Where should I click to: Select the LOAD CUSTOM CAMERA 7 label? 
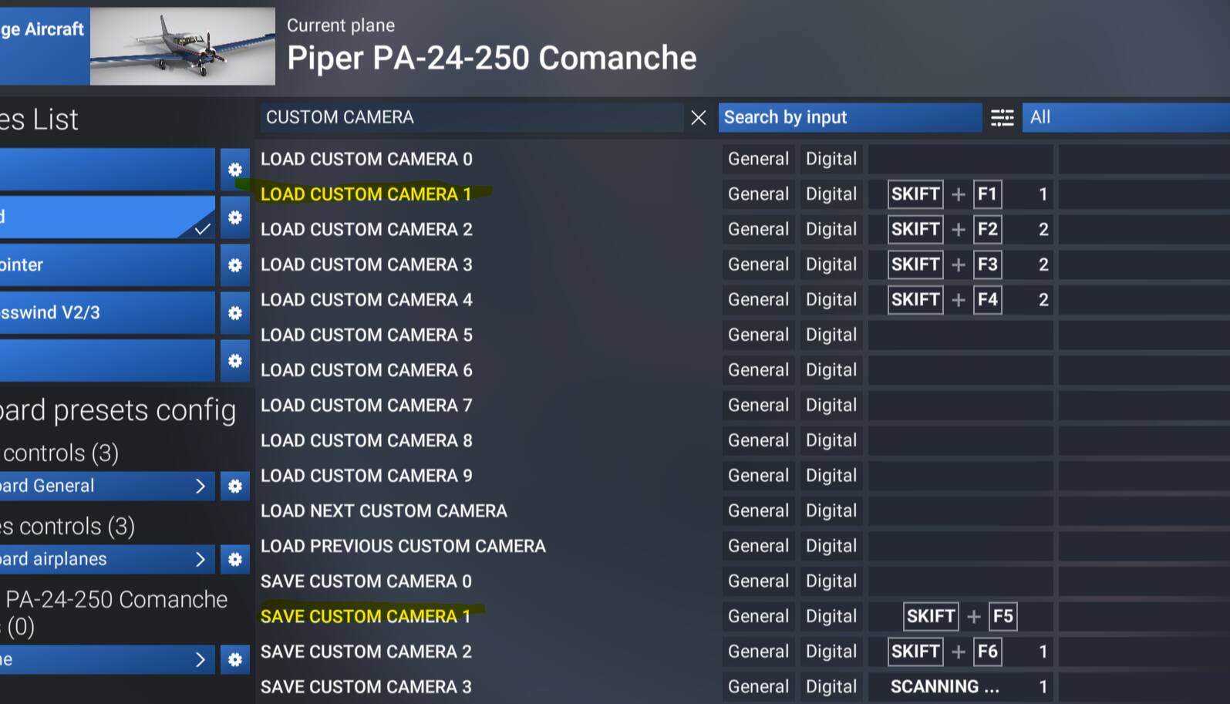(x=366, y=406)
